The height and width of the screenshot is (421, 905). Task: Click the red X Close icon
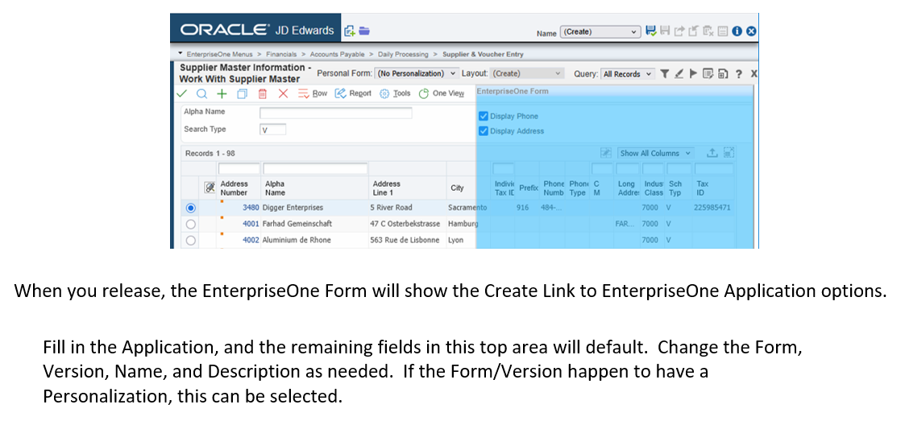point(283,93)
